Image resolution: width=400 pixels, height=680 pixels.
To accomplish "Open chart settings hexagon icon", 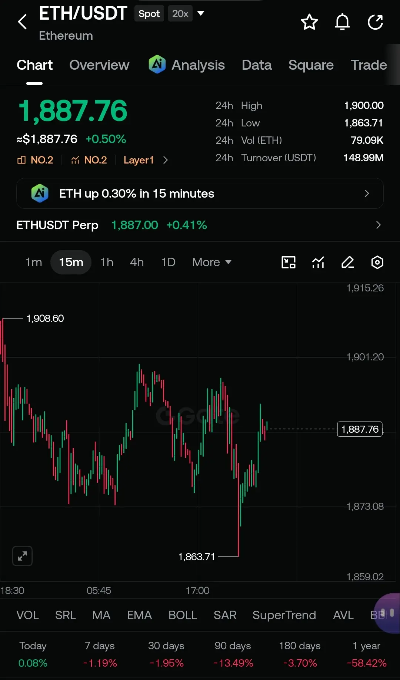I will [377, 262].
